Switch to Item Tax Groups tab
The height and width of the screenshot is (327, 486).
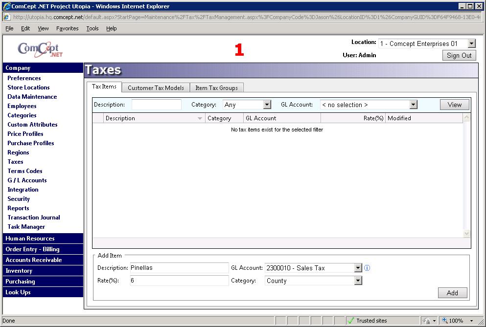click(216, 88)
